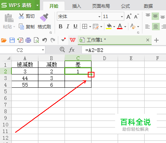Apply red font color A
Screen dimensions: 166x143
(120, 27)
